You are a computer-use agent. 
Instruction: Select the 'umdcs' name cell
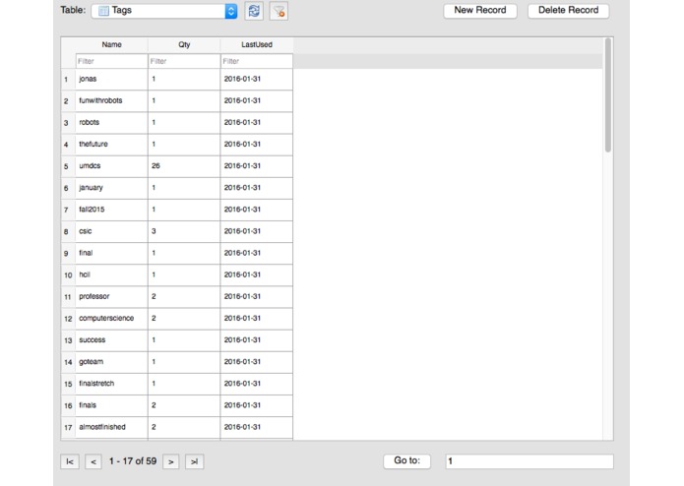pyautogui.click(x=111, y=166)
